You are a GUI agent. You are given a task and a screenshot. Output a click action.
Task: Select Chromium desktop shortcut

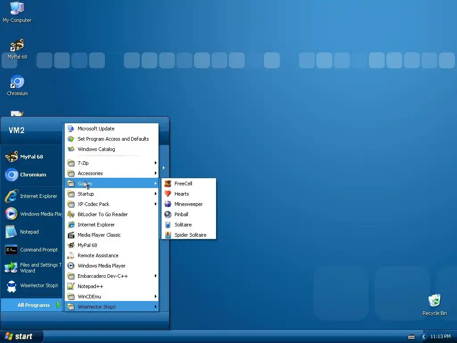point(17,85)
